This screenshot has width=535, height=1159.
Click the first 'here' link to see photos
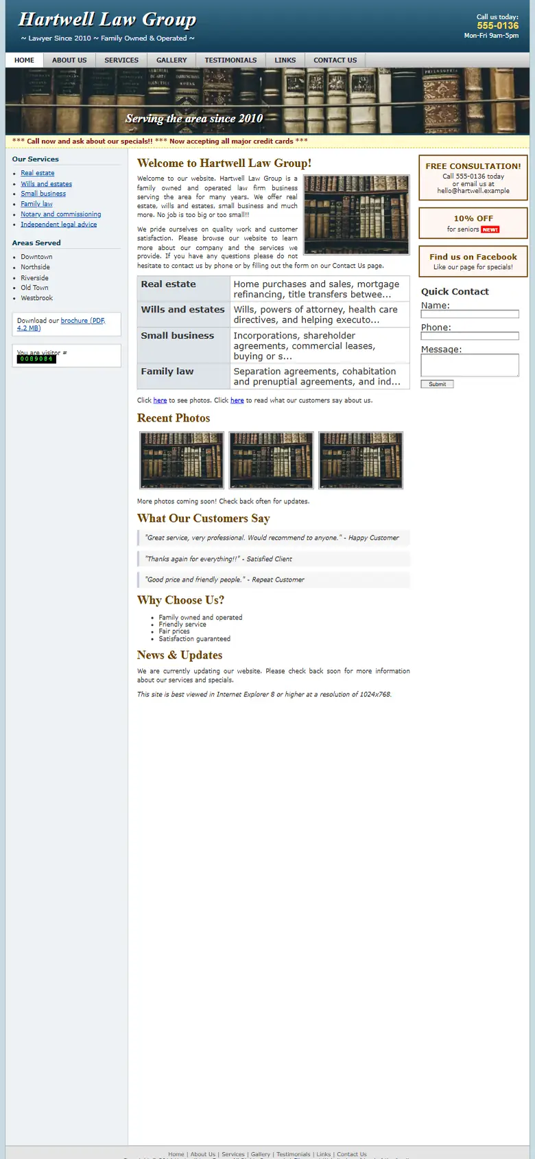click(160, 400)
